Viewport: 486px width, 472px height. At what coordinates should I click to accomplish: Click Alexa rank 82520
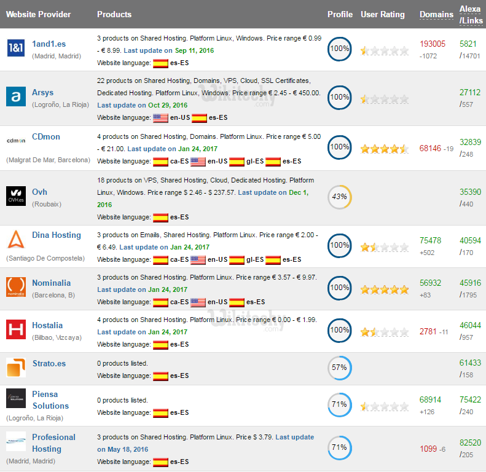[x=471, y=443]
